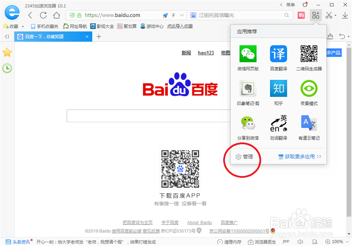The width and height of the screenshot is (352, 246).
Task: Click 使用百度前必读 link
Action: [127, 231]
